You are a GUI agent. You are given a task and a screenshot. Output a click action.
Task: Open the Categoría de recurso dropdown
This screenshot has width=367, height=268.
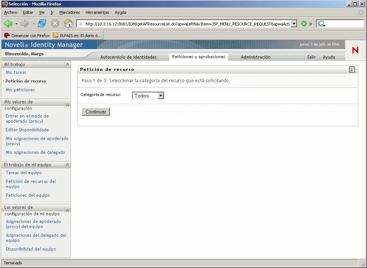pos(148,96)
